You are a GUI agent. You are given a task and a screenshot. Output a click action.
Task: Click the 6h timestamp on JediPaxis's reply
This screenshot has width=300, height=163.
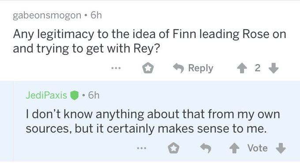point(94,95)
